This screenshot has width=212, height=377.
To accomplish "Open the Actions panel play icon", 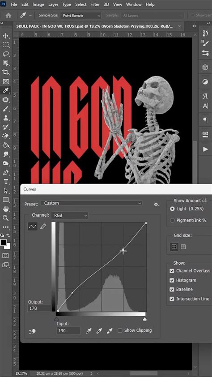I will tap(205, 149).
